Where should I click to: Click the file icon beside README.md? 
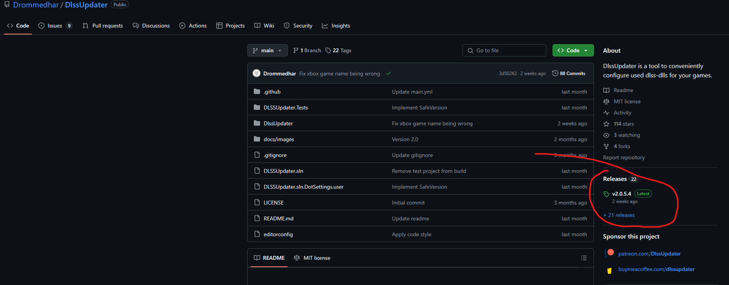click(x=256, y=218)
